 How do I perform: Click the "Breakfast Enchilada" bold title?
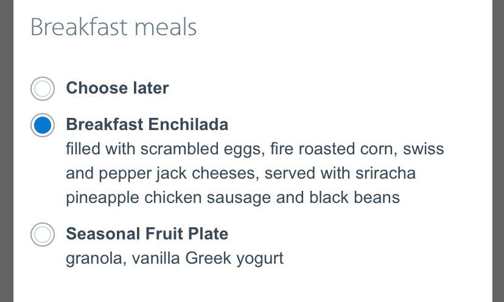[x=147, y=125]
